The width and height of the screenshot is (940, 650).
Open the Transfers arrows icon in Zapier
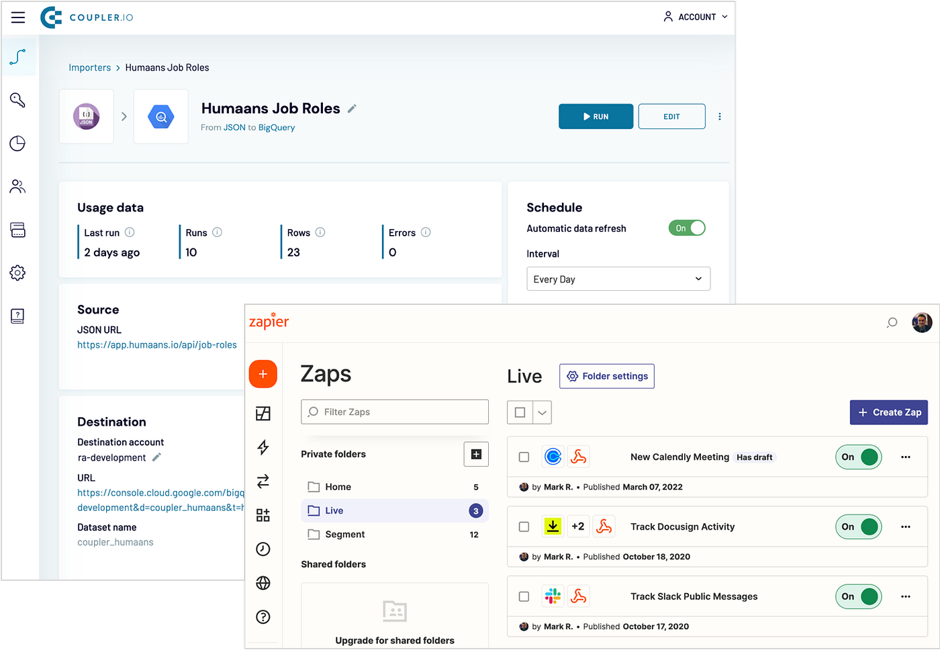click(x=263, y=481)
